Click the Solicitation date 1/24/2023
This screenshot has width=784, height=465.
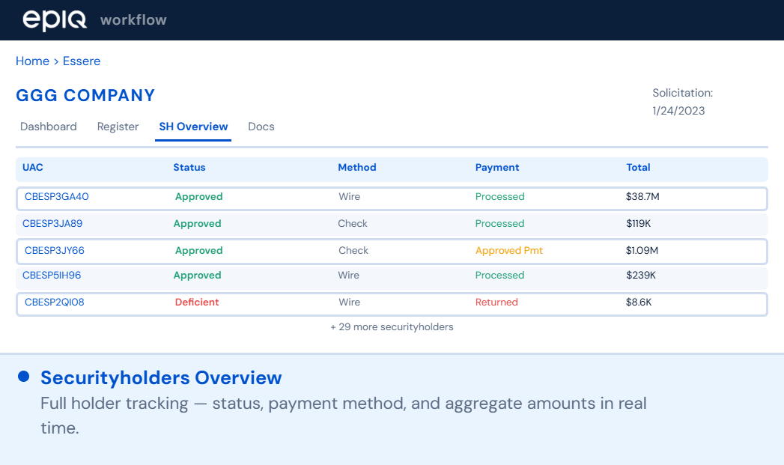pyautogui.click(x=678, y=111)
